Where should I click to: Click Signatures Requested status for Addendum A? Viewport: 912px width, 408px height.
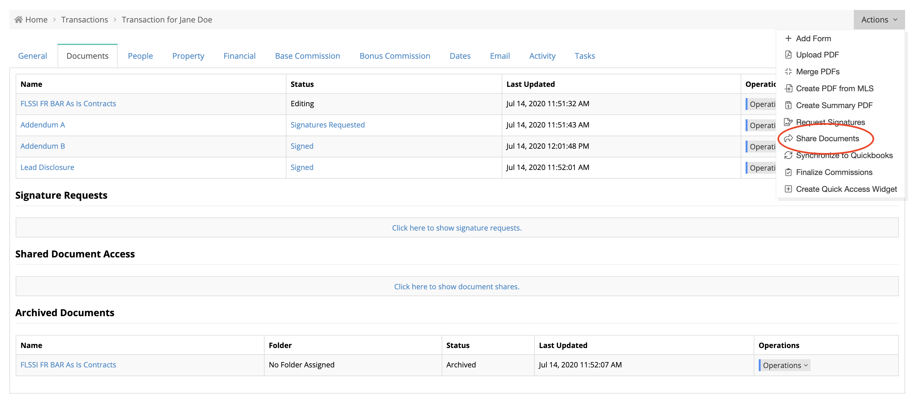[x=327, y=125]
